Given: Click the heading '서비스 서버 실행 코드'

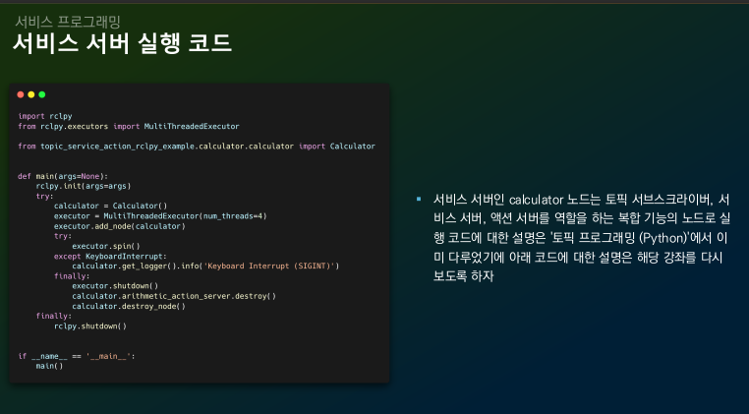Looking at the screenshot, I should click(122, 43).
